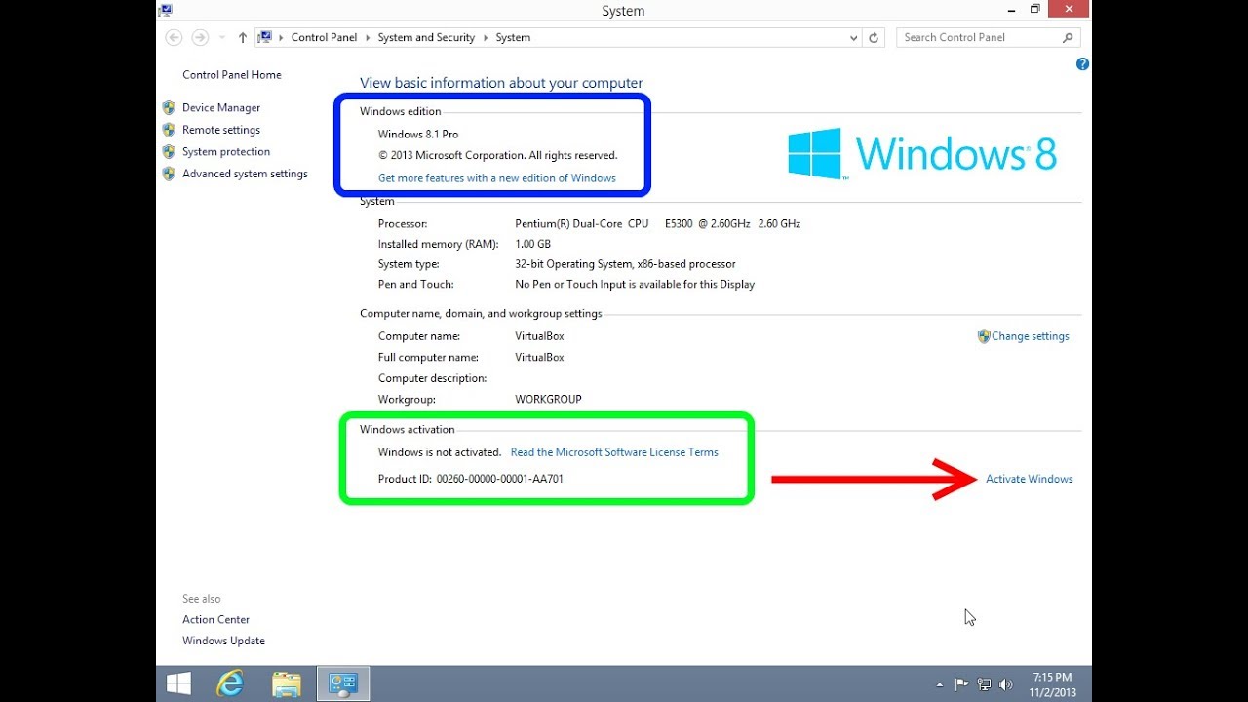The width and height of the screenshot is (1248, 702).
Task: Open Control Panel Home
Action: pyautogui.click(x=232, y=75)
